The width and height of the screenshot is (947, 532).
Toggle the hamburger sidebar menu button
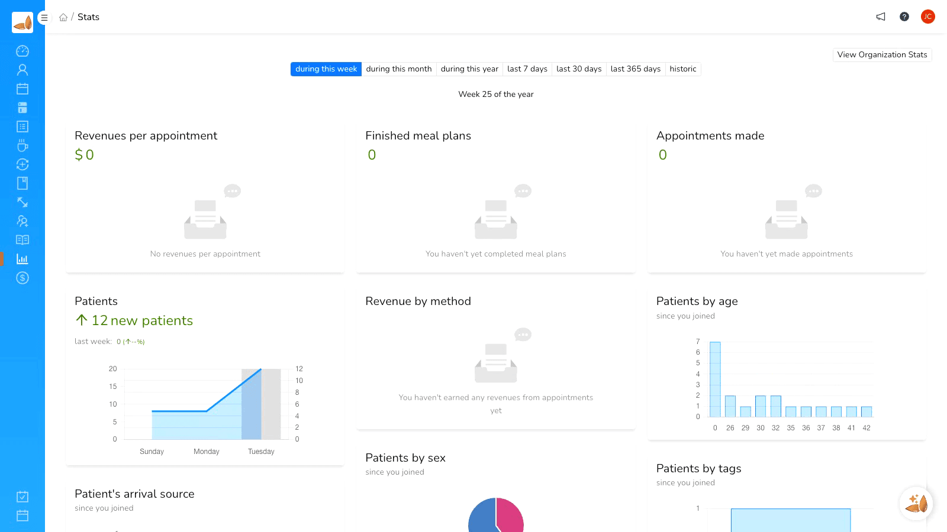[44, 18]
